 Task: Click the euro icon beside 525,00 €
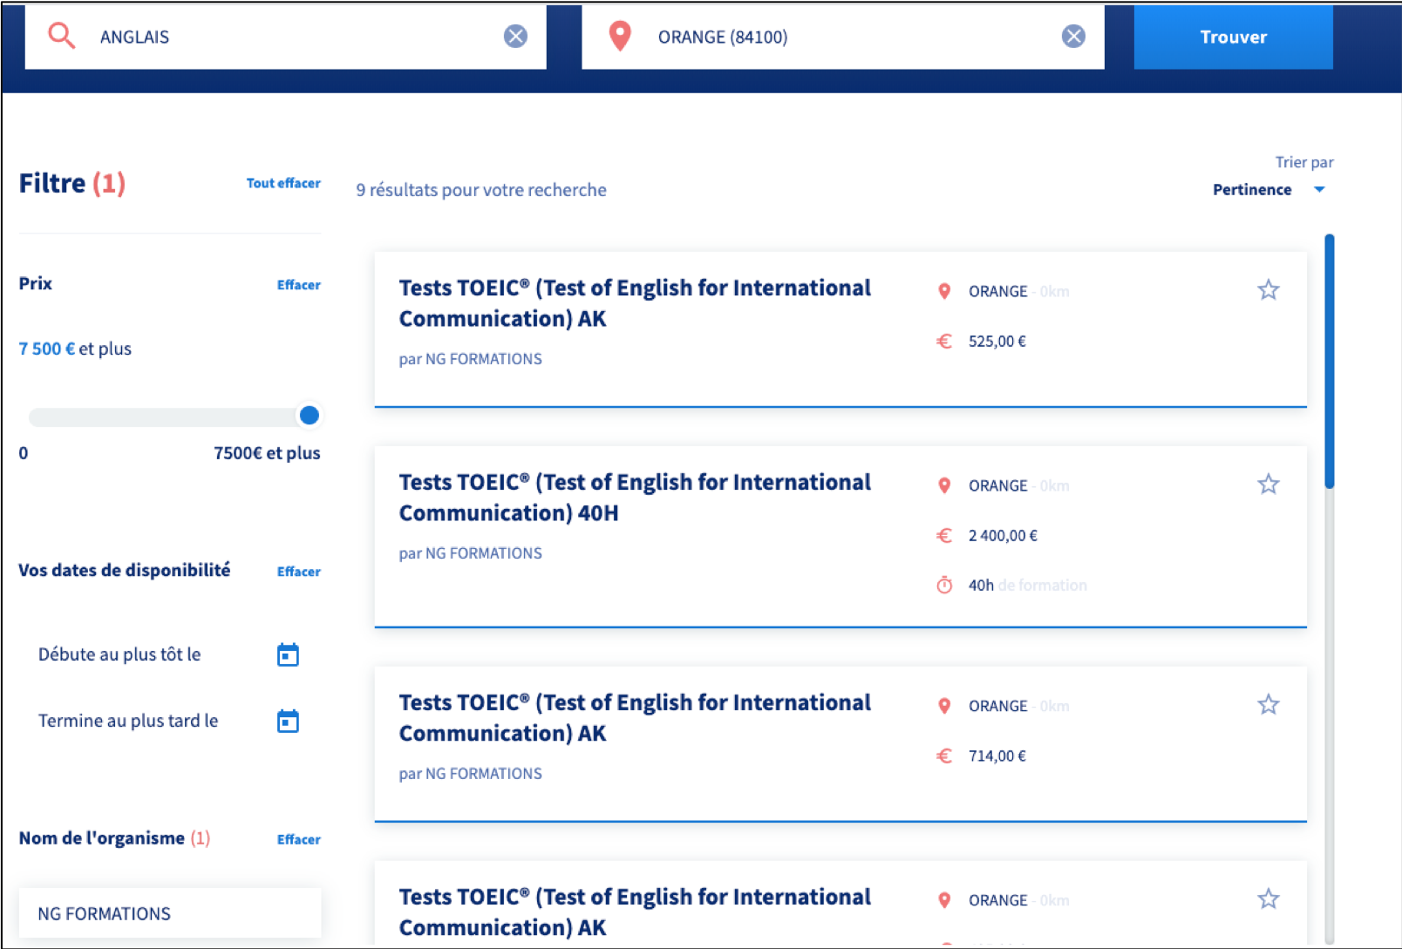944,342
